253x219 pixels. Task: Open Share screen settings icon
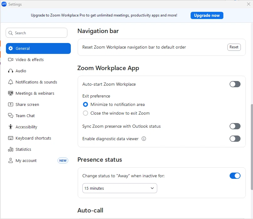(x=11, y=104)
